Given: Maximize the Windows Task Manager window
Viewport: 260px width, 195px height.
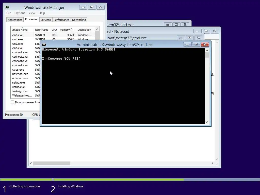Looking at the screenshot, I should tap(92, 7).
